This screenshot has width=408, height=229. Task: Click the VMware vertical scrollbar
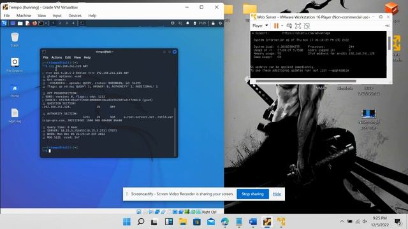point(390,43)
